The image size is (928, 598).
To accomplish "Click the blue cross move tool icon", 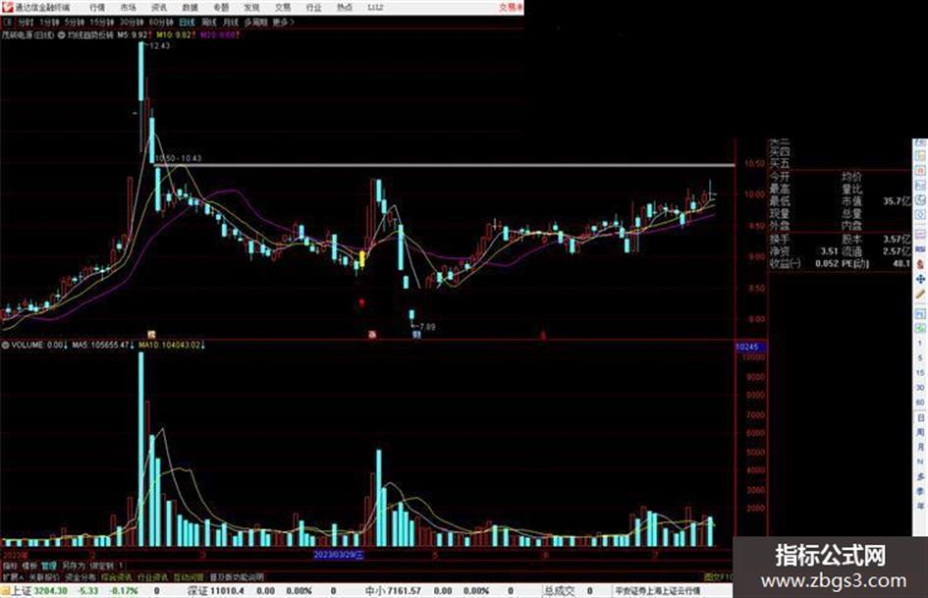I will point(920,279).
